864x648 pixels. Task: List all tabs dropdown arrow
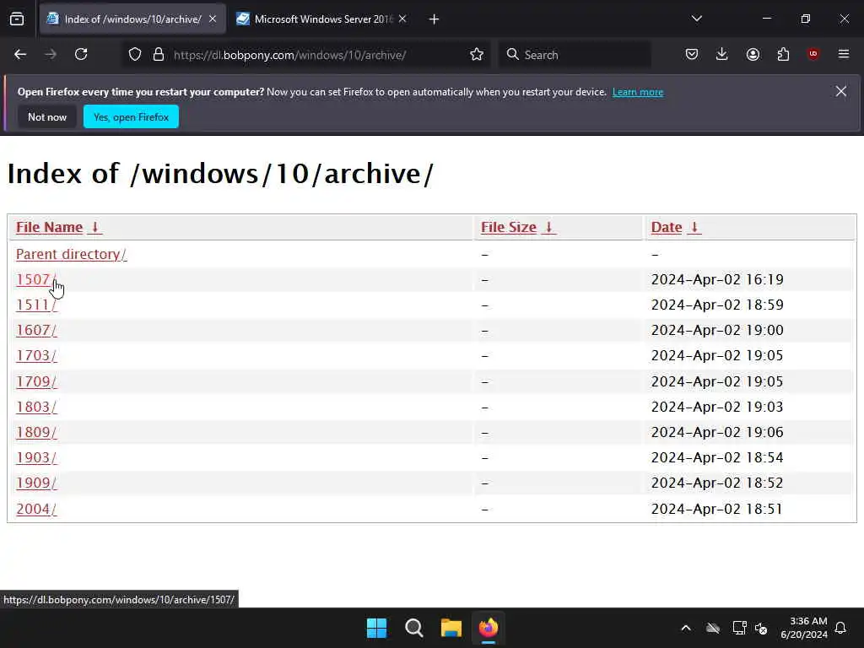[x=696, y=19]
